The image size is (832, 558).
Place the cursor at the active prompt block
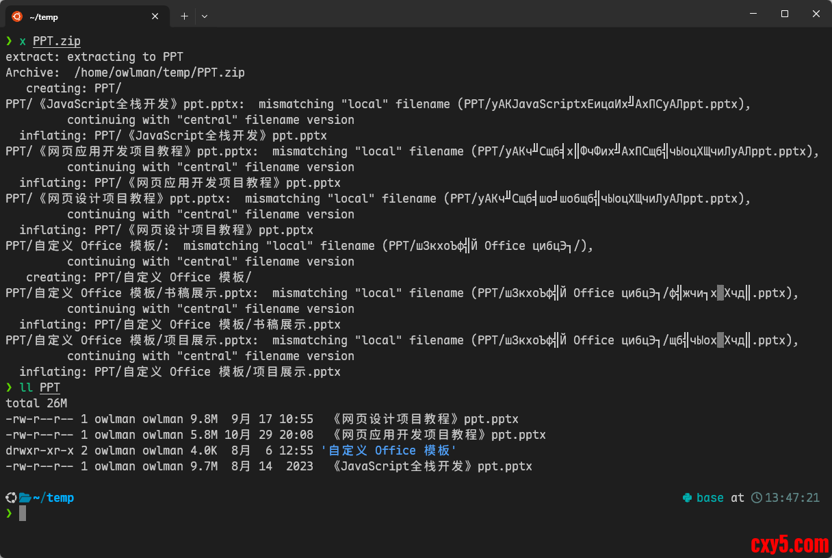(23, 513)
